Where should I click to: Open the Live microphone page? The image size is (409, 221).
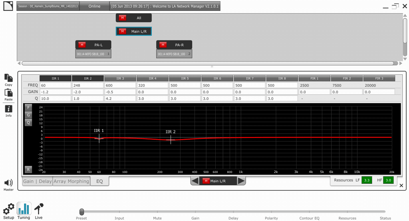coord(39,209)
